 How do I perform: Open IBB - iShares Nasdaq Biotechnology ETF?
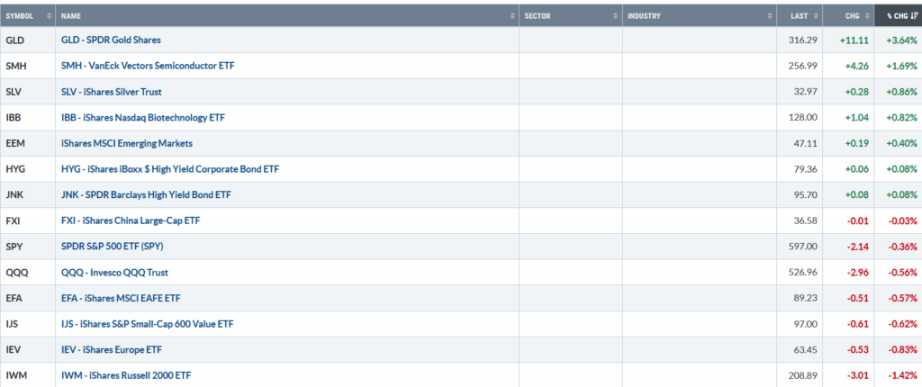(x=143, y=118)
